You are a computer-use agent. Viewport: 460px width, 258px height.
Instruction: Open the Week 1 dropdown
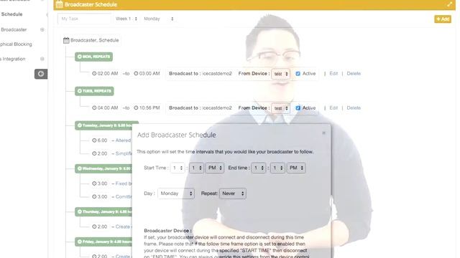click(126, 19)
